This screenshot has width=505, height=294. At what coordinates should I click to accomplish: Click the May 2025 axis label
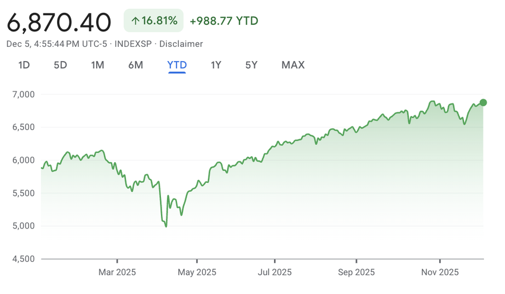pos(197,273)
